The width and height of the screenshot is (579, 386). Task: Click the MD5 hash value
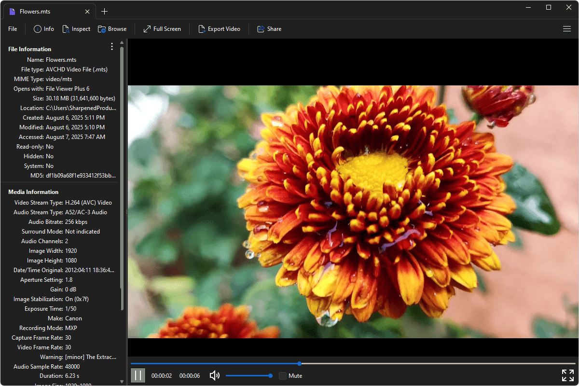(x=81, y=176)
